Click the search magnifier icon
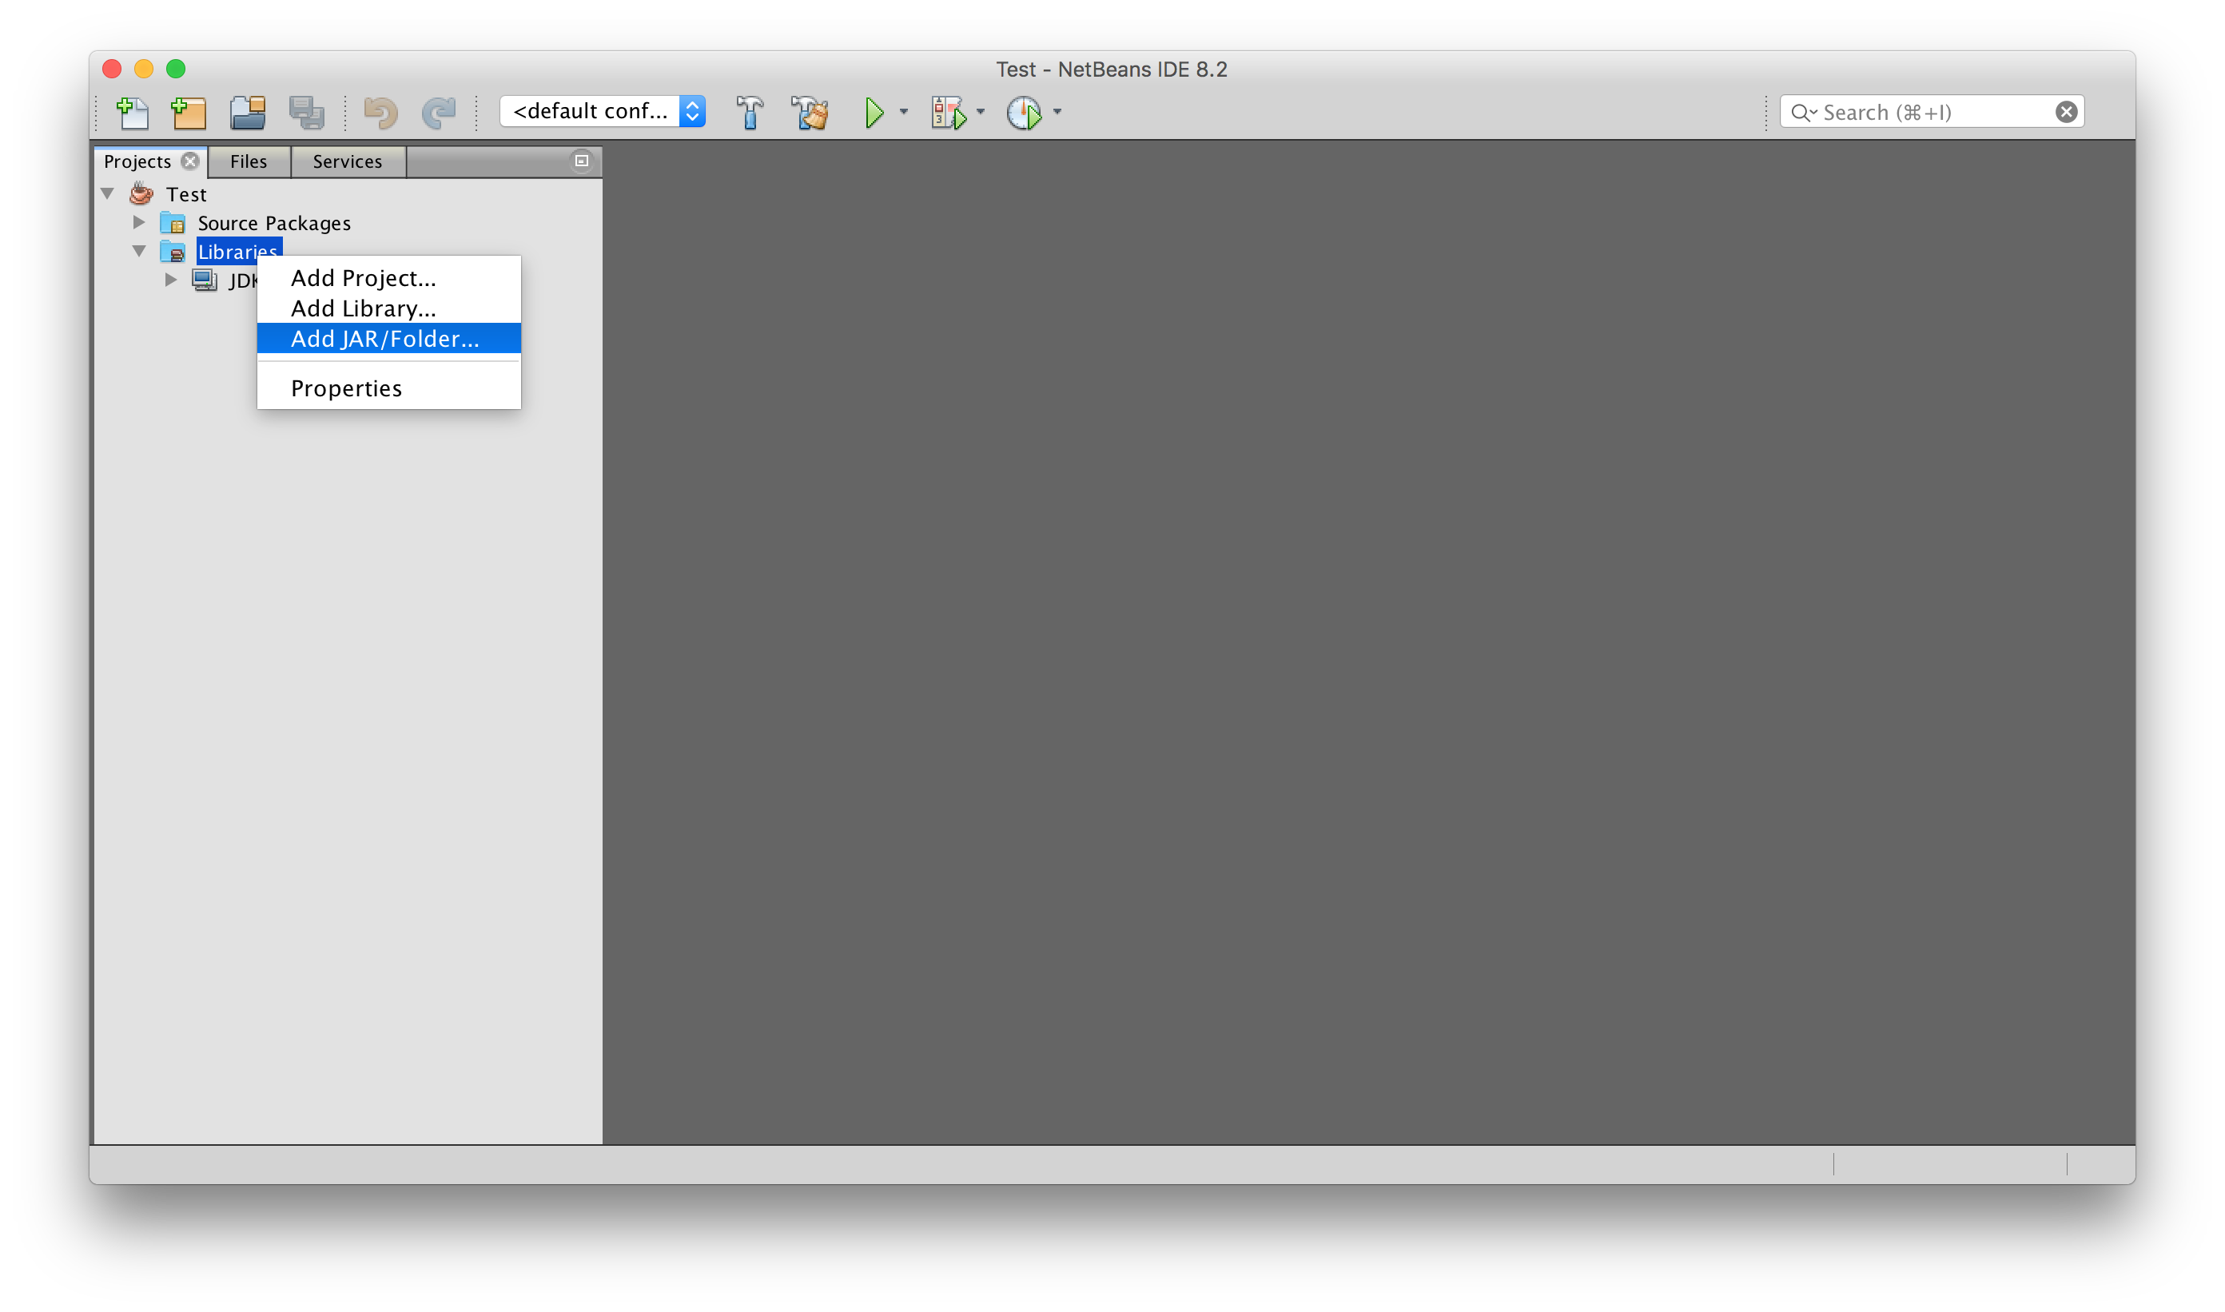This screenshot has width=2225, height=1312. coord(1802,113)
